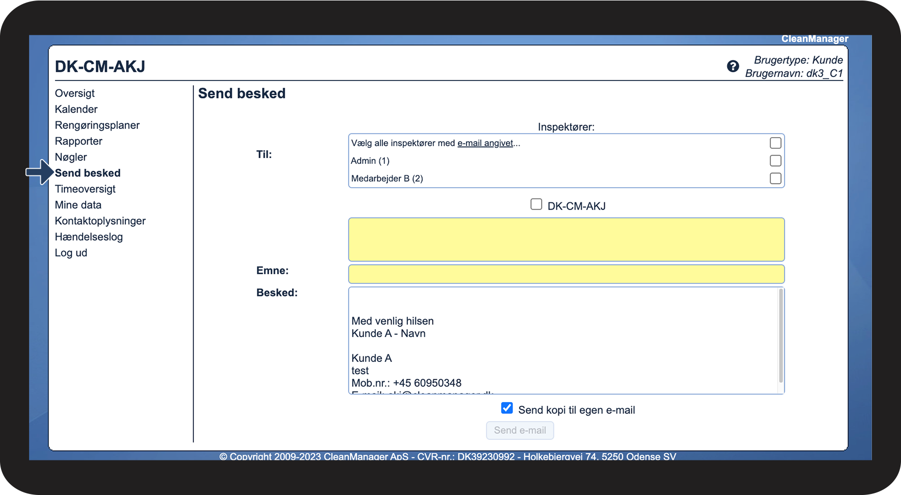Return to Oversigt
The height and width of the screenshot is (495, 901).
tap(74, 93)
